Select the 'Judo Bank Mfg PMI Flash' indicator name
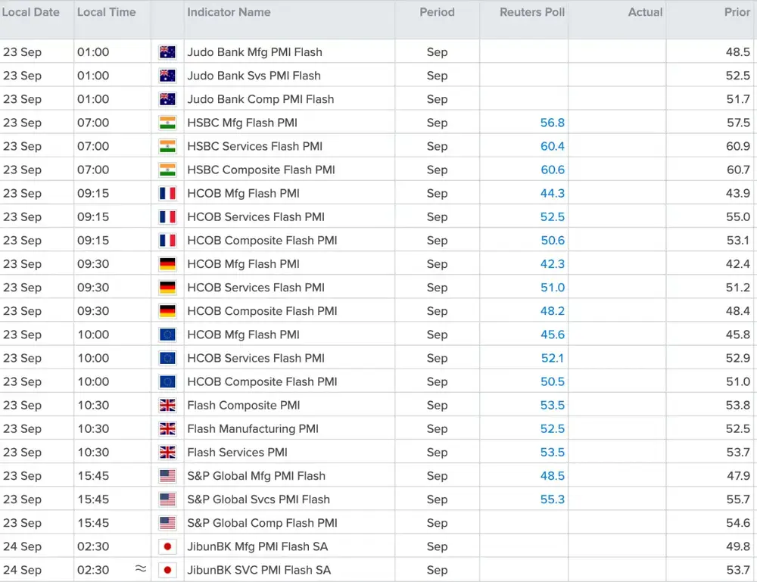Screen dimensions: 757x582 pos(254,52)
